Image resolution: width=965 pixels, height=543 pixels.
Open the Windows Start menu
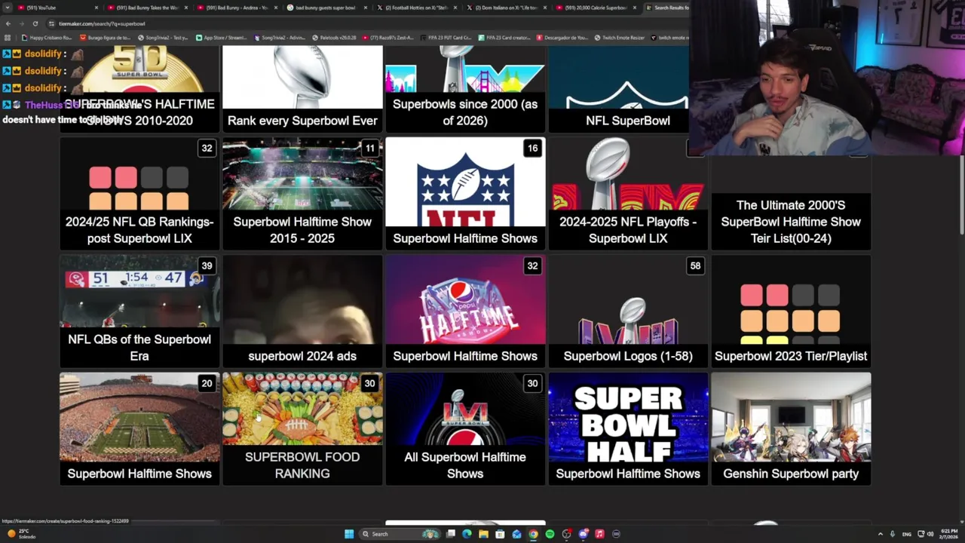[x=349, y=534]
